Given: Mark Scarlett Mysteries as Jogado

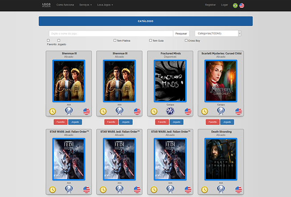Looking at the screenshot, I should click(227, 122).
